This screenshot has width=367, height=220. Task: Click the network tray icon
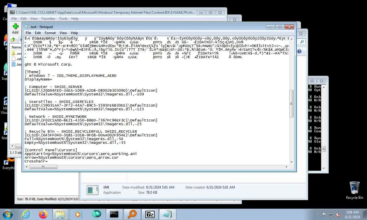331,215
